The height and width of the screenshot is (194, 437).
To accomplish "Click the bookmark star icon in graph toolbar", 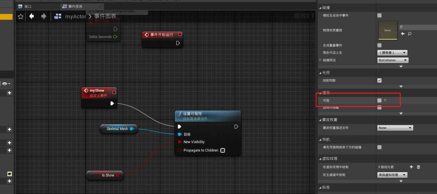I will tap(21, 16).
